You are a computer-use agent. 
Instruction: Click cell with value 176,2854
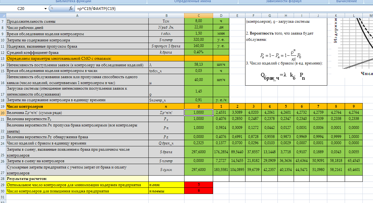(x=221, y=152)
